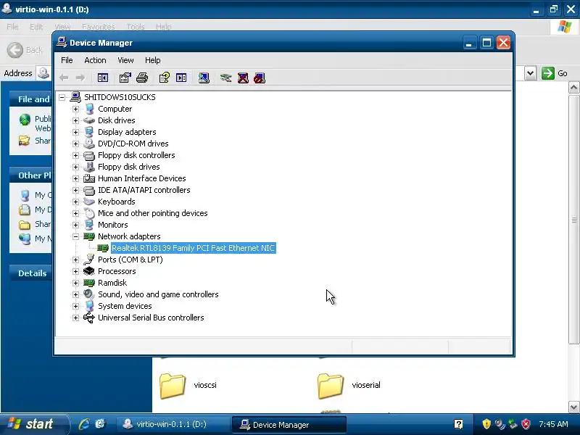
Task: Click the Disable device toolbar icon
Action: coord(260,78)
